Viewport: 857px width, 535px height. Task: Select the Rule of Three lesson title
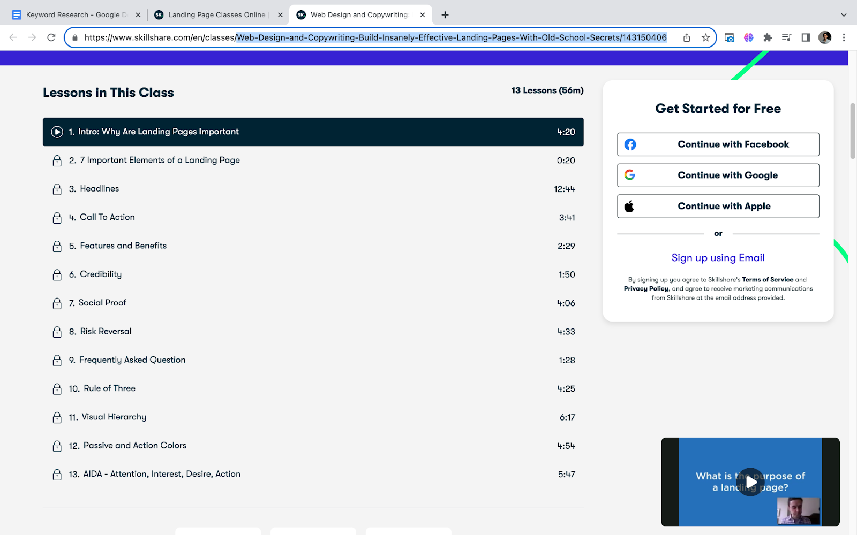point(109,388)
